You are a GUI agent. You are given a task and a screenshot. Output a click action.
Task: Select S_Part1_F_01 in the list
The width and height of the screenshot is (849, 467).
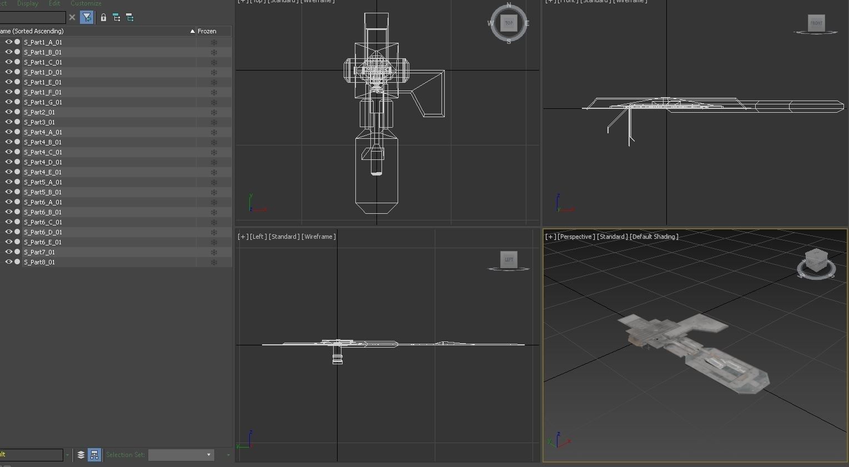point(43,92)
